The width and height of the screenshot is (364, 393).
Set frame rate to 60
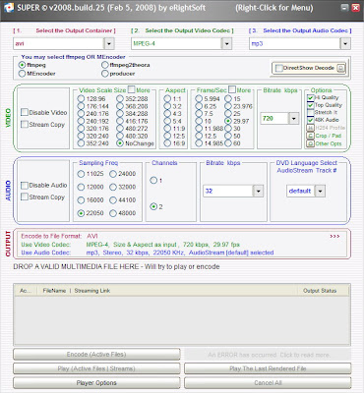pos(228,143)
